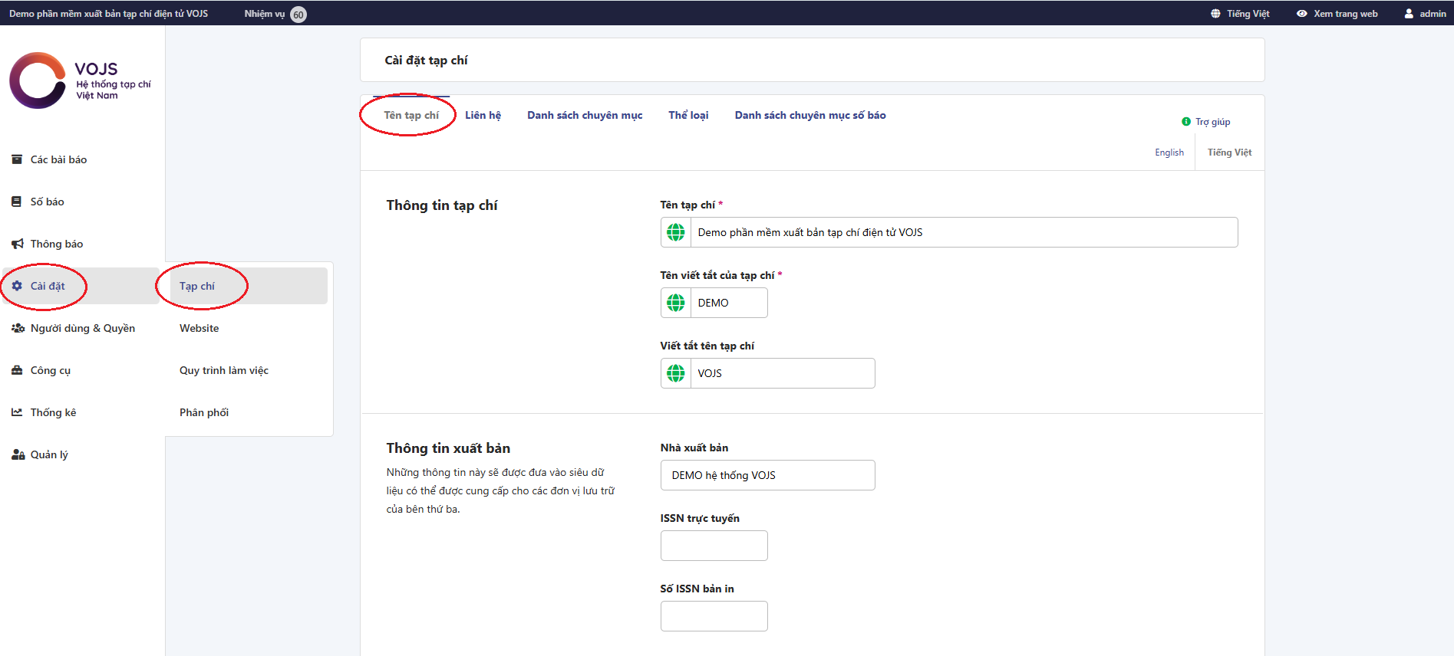This screenshot has width=1454, height=656.
Task: Select Website in settings submenu
Action: coord(199,328)
